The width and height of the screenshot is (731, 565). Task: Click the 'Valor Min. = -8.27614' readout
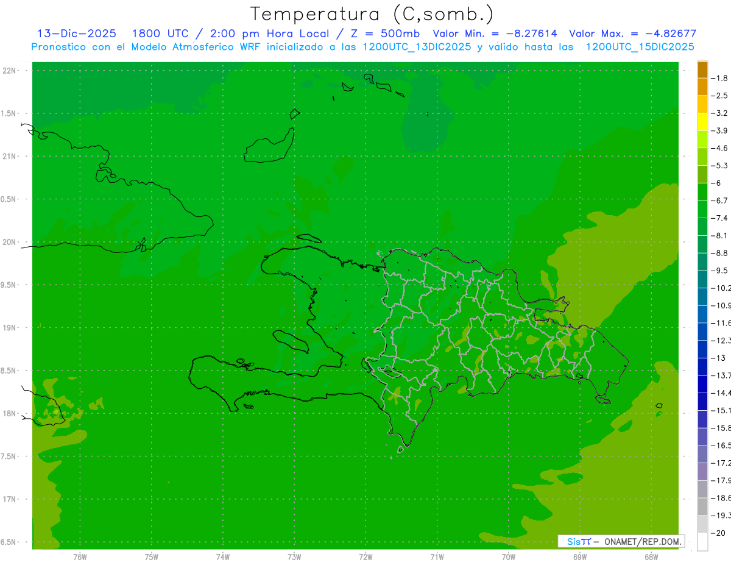click(495, 34)
